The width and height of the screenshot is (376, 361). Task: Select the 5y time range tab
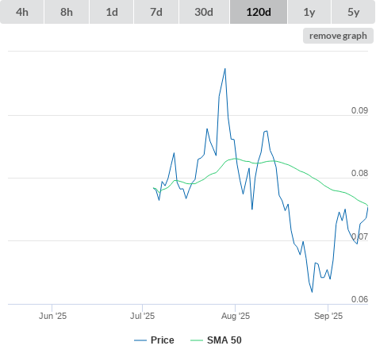point(354,12)
